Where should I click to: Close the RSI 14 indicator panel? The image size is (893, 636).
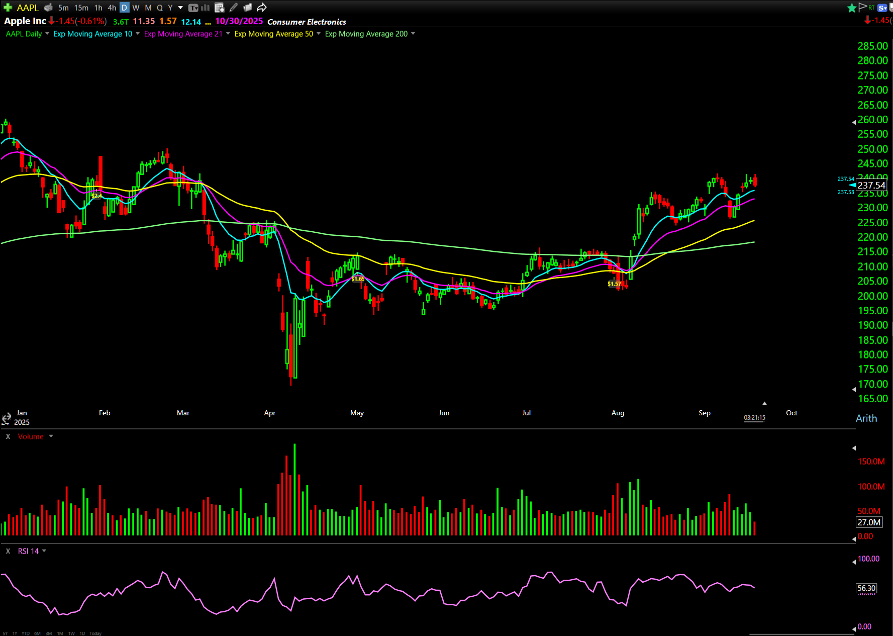tap(8, 551)
